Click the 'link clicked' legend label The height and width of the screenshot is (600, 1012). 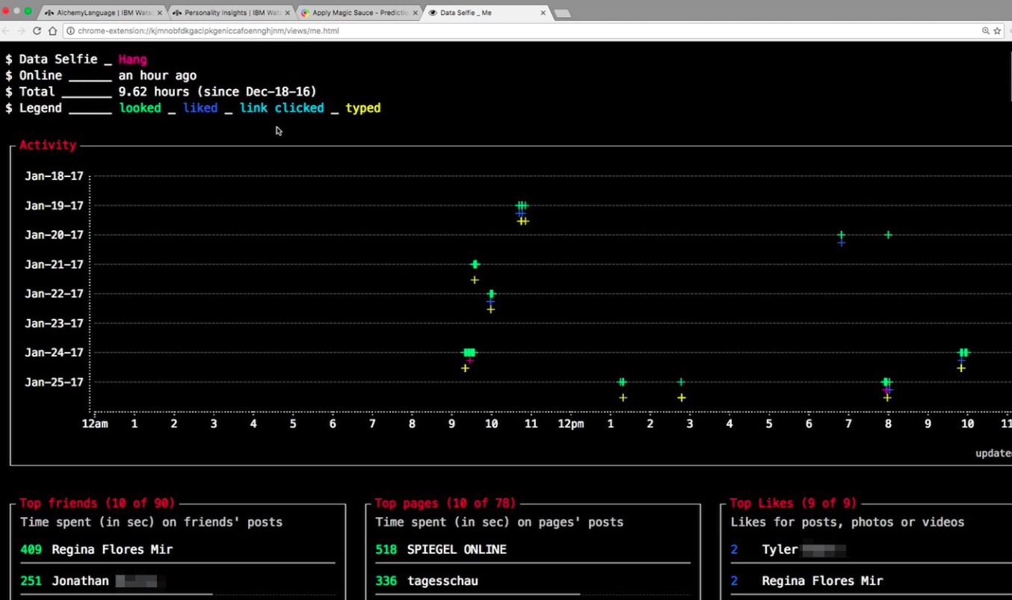pos(282,108)
